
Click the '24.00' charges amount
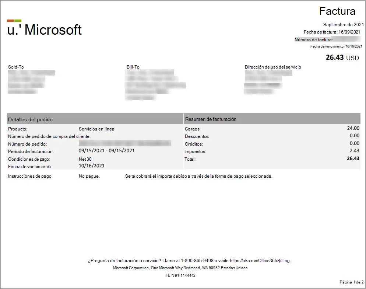353,128
